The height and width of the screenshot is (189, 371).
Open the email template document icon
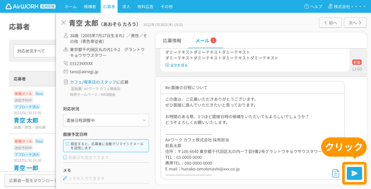pyautogui.click(x=336, y=173)
